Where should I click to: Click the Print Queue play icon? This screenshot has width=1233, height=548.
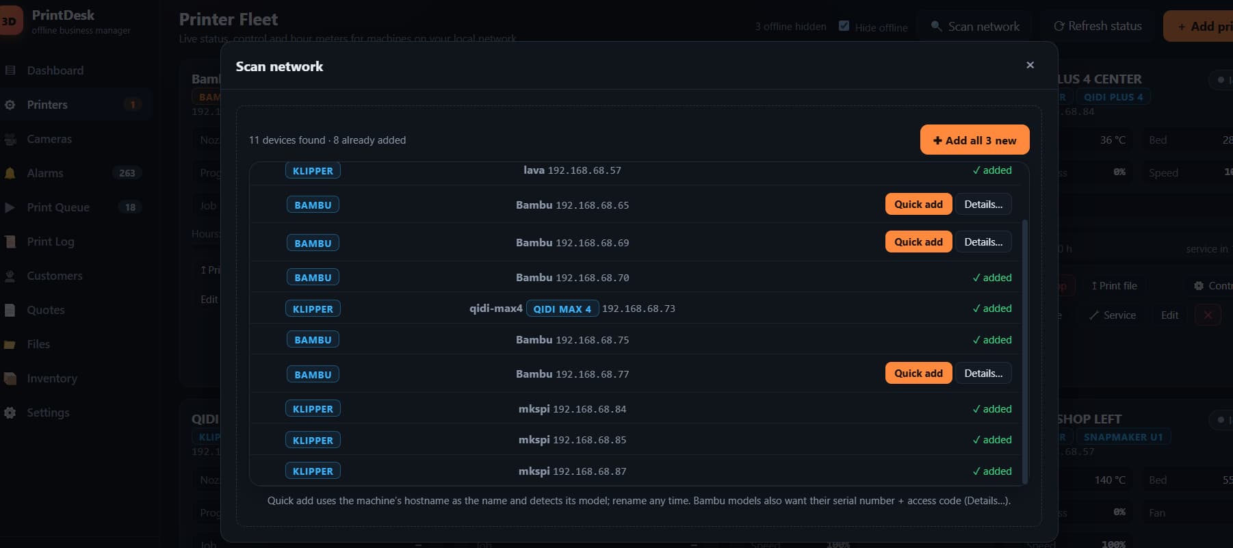10,207
